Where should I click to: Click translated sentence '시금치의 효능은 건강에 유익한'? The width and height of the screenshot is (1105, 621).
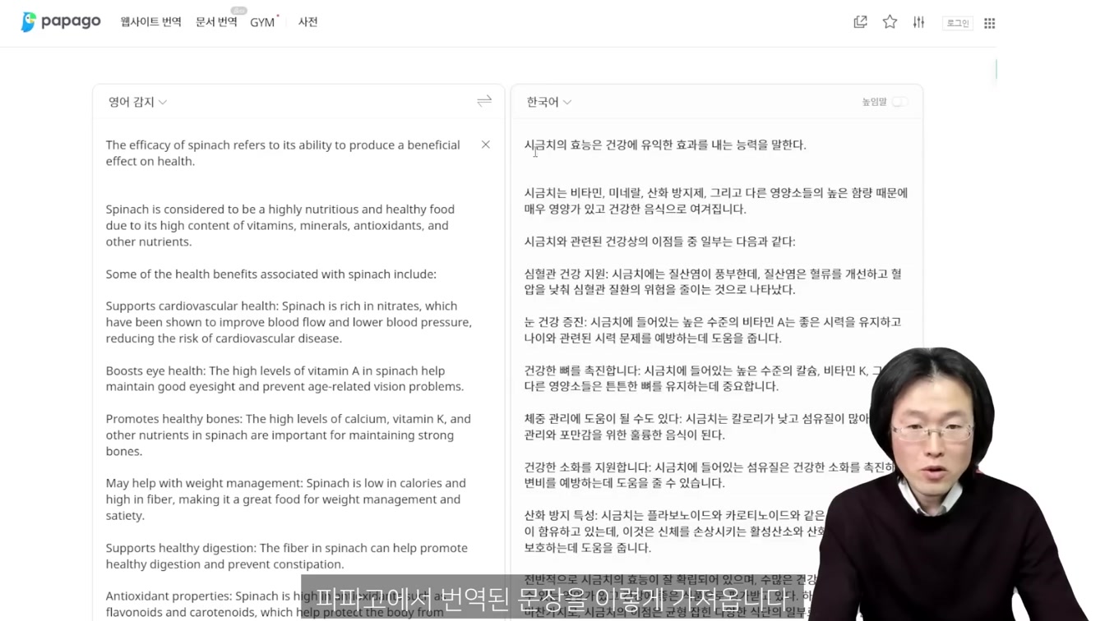[x=665, y=145]
